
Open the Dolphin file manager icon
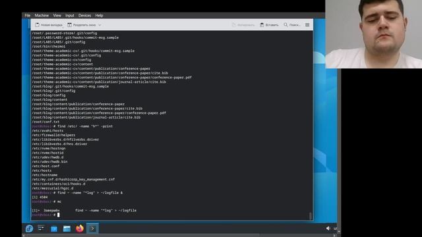click(x=67, y=228)
